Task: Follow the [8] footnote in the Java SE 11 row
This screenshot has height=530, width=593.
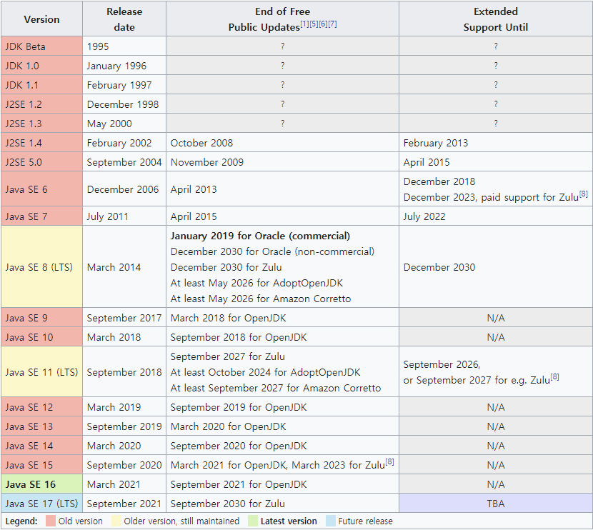Action: [555, 376]
